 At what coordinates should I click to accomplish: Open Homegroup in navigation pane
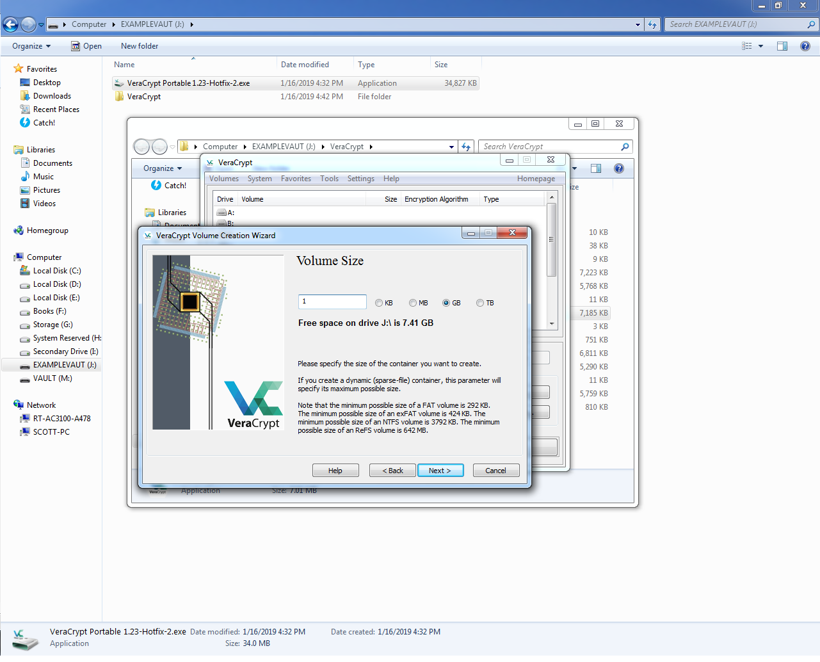[47, 230]
